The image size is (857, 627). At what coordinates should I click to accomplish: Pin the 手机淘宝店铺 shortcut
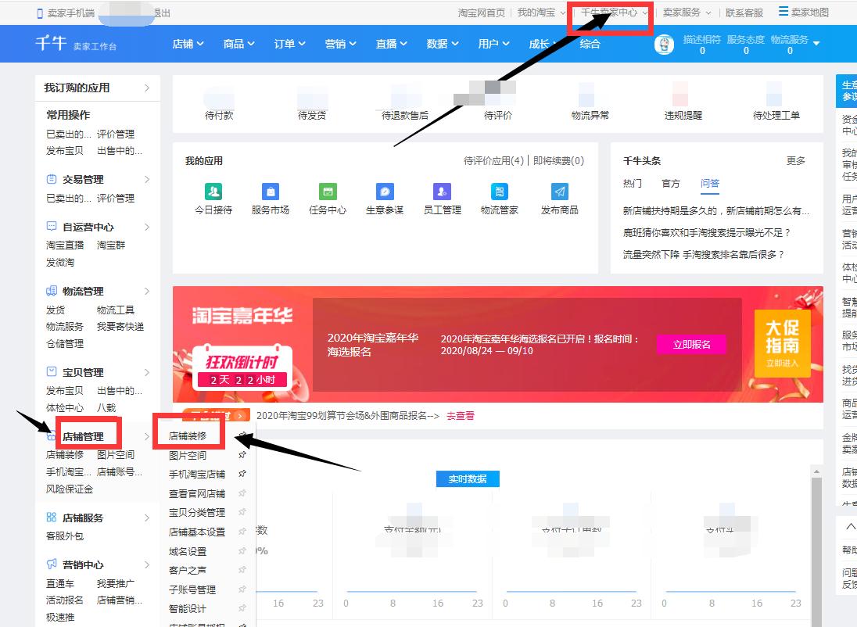click(x=242, y=473)
